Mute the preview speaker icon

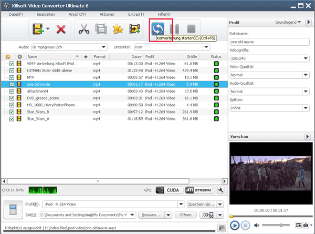257,225
